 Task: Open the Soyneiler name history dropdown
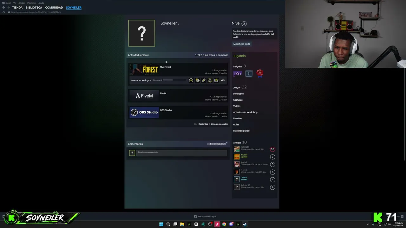click(x=179, y=24)
